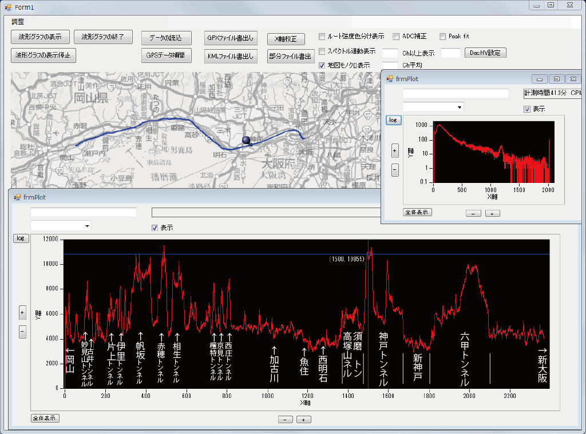Click vertical − button in large frmPlot
The image size is (586, 434).
(x=22, y=331)
